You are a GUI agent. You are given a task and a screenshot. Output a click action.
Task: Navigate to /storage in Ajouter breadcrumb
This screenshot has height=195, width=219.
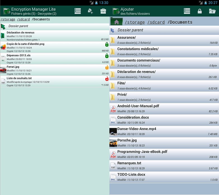click(135, 22)
